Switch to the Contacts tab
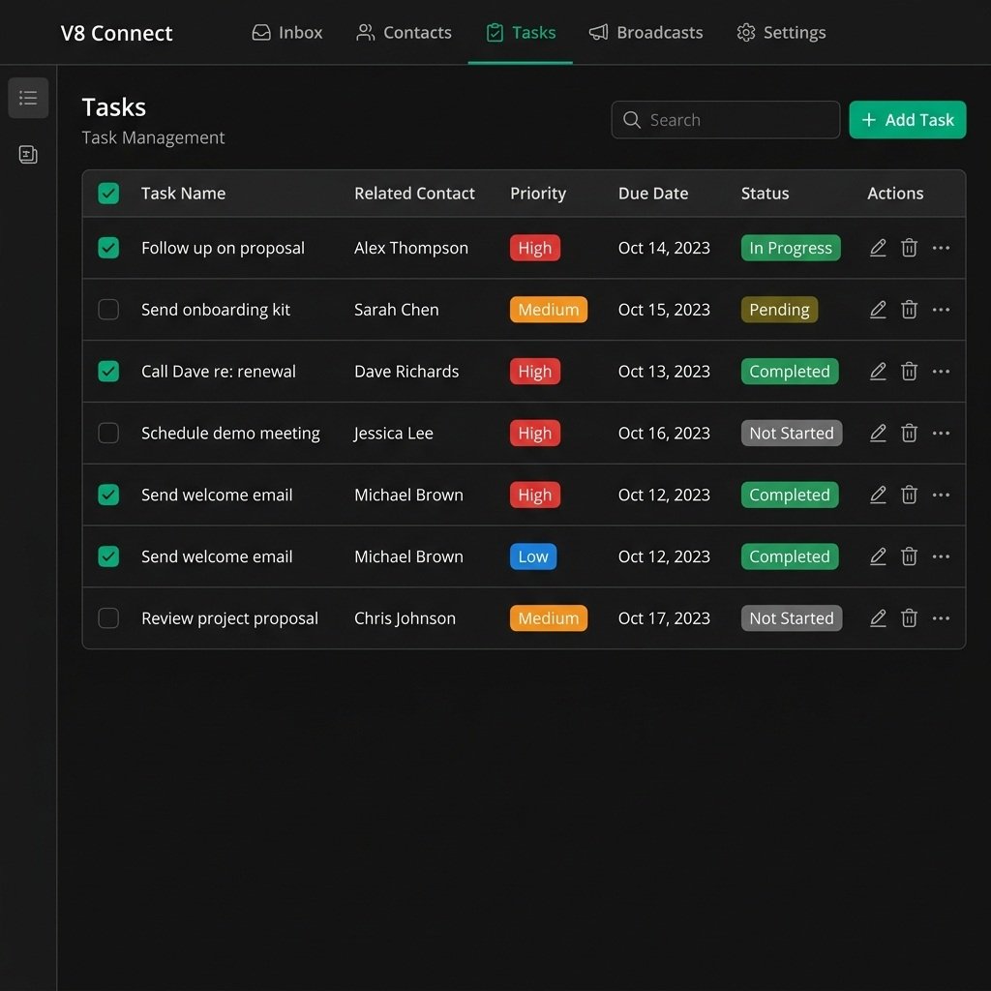The width and height of the screenshot is (991, 991). (404, 32)
